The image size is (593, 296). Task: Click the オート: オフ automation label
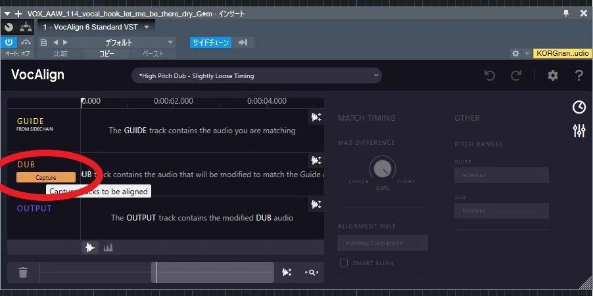point(17,54)
